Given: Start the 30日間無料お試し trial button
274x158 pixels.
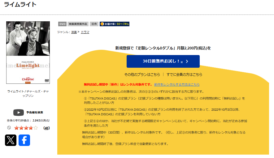Looking at the screenshot, I should pos(163,61).
